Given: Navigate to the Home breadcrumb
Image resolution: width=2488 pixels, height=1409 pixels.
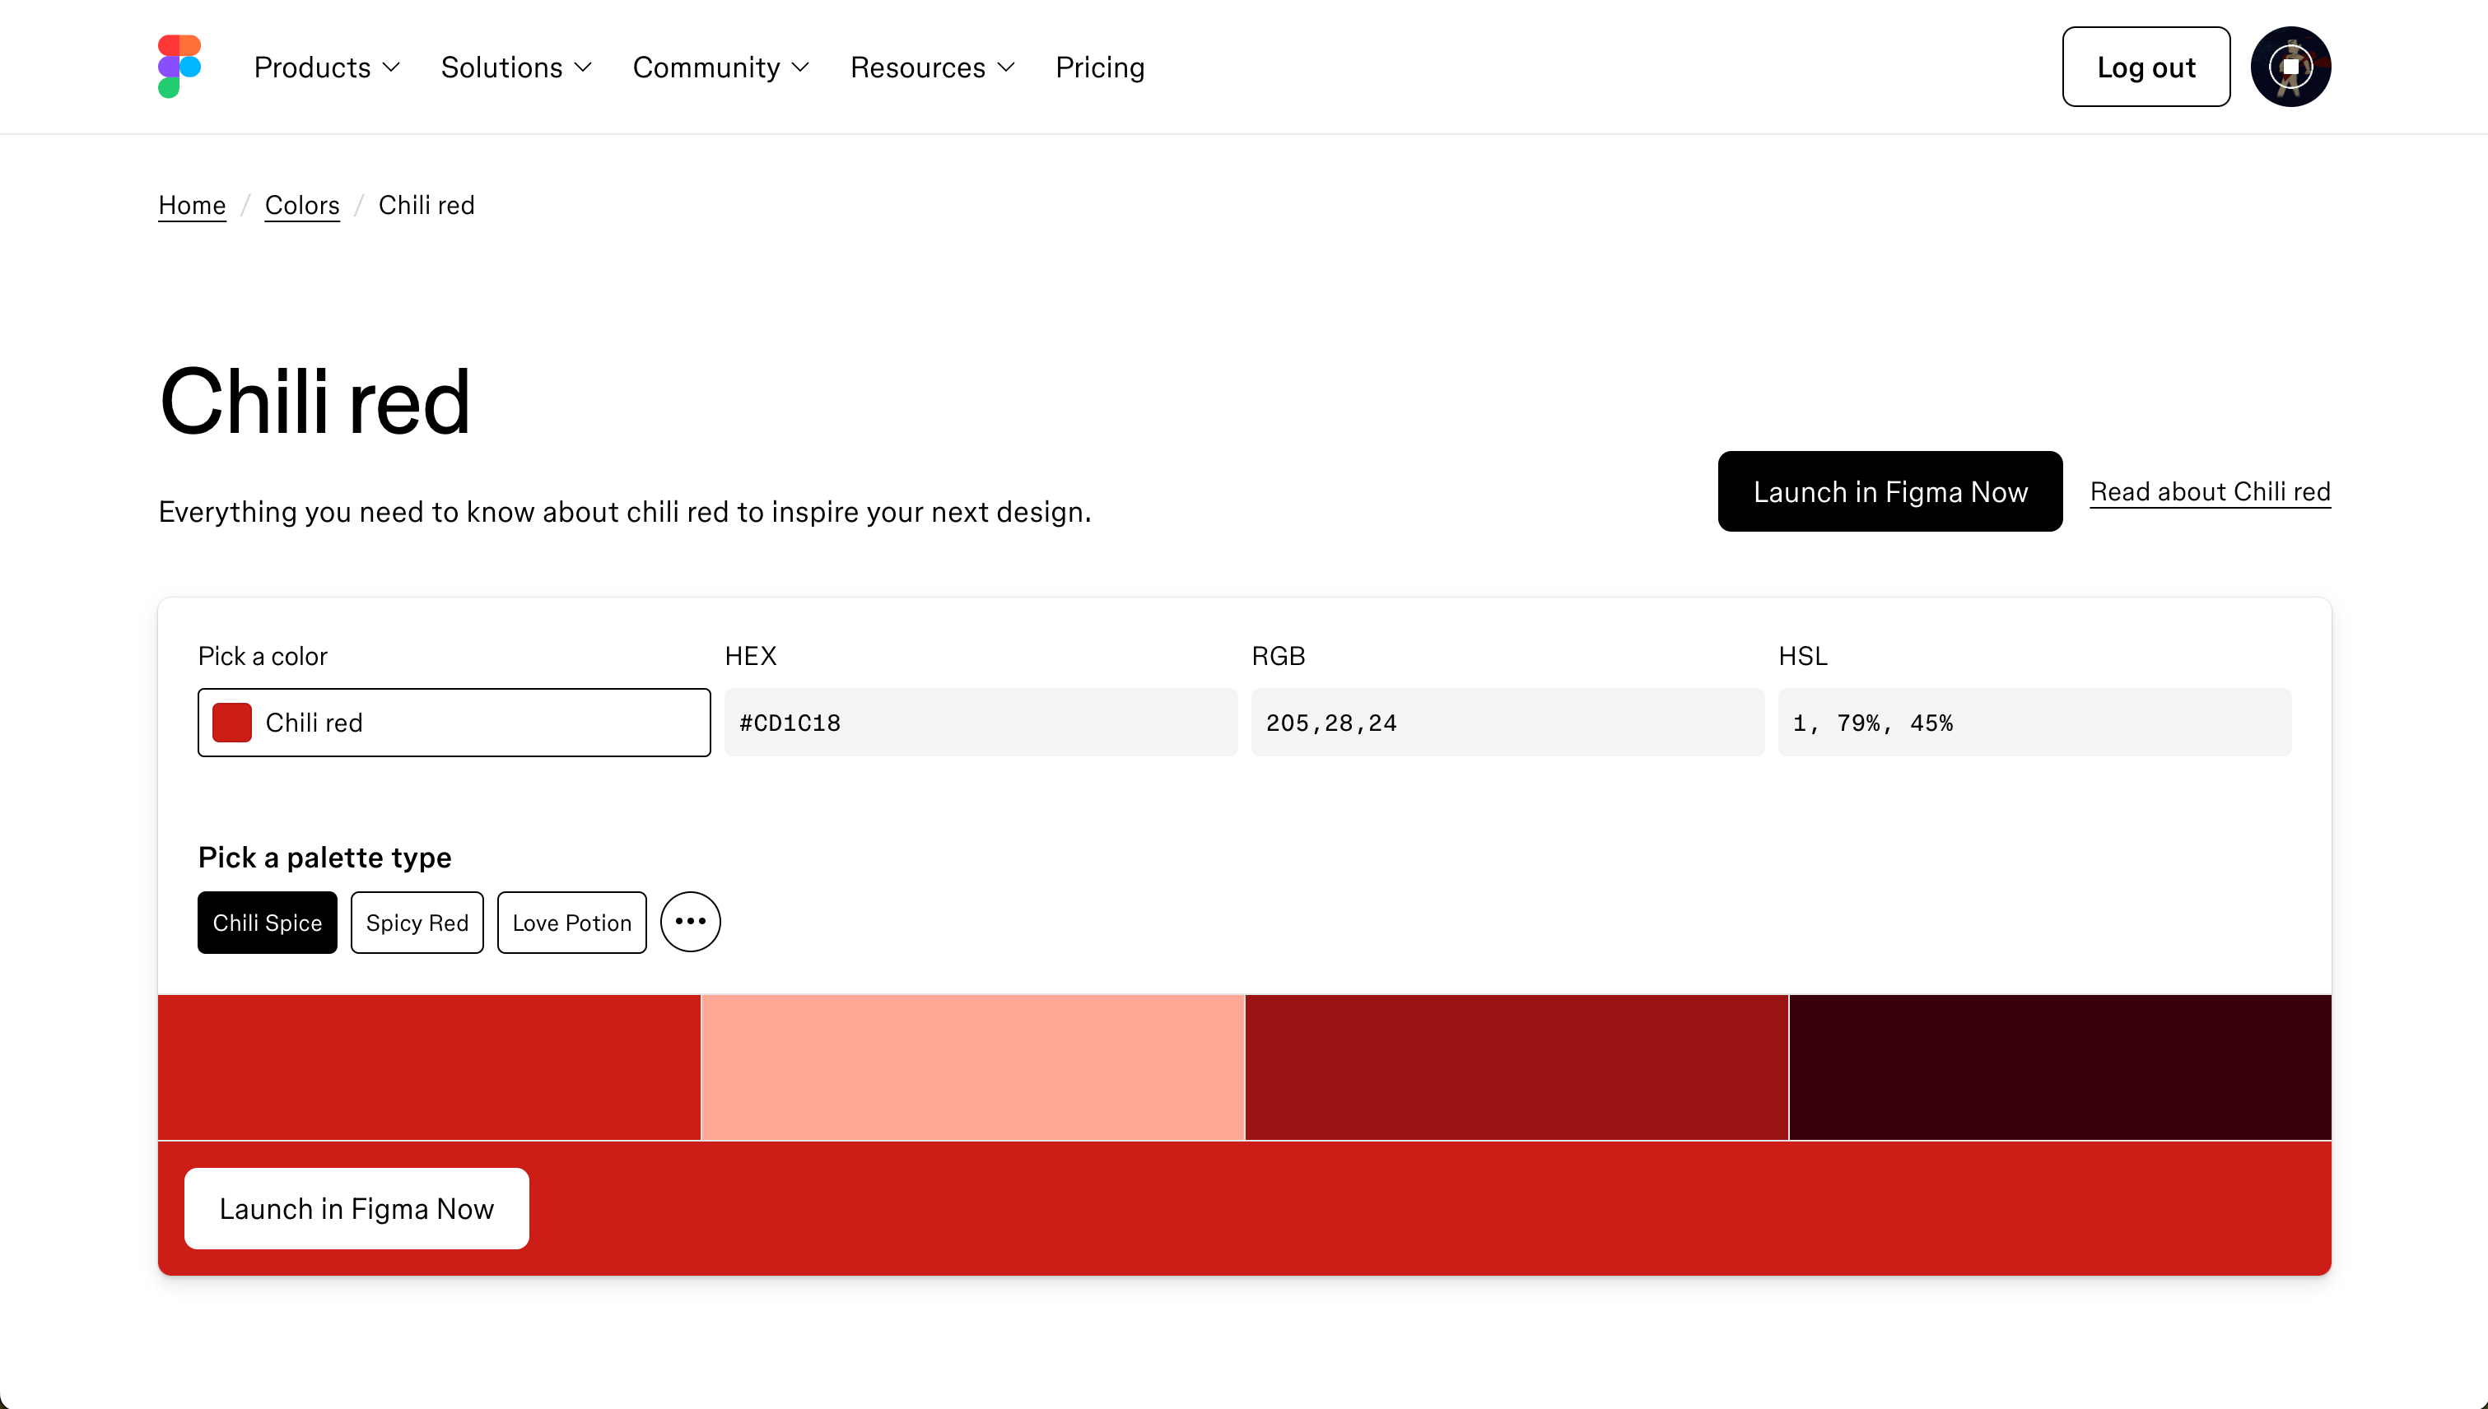Looking at the screenshot, I should click(192, 205).
